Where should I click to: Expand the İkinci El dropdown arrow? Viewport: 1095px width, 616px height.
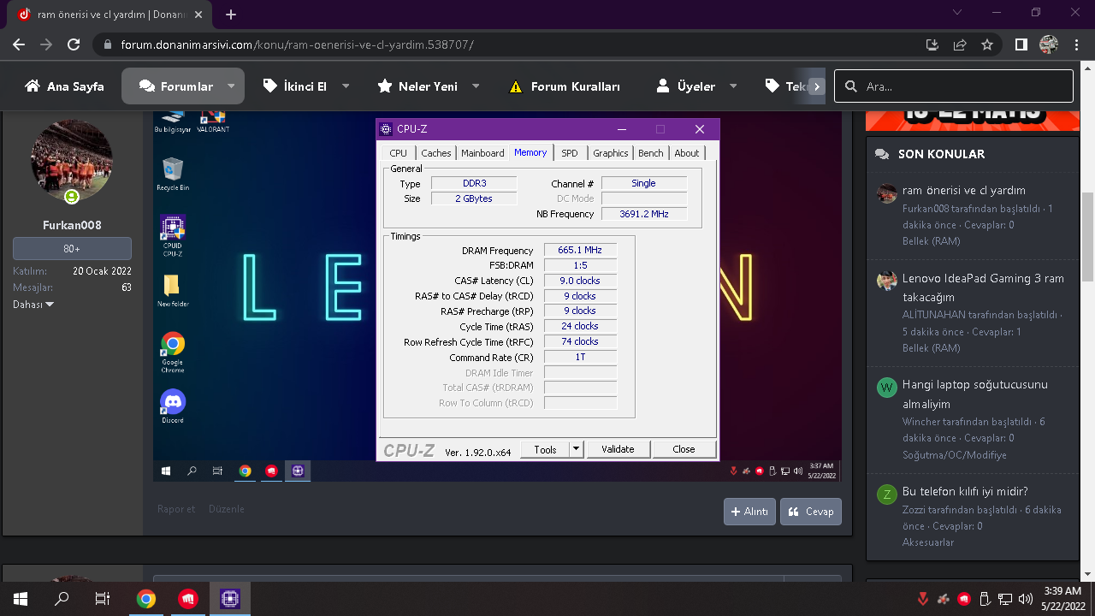(346, 86)
